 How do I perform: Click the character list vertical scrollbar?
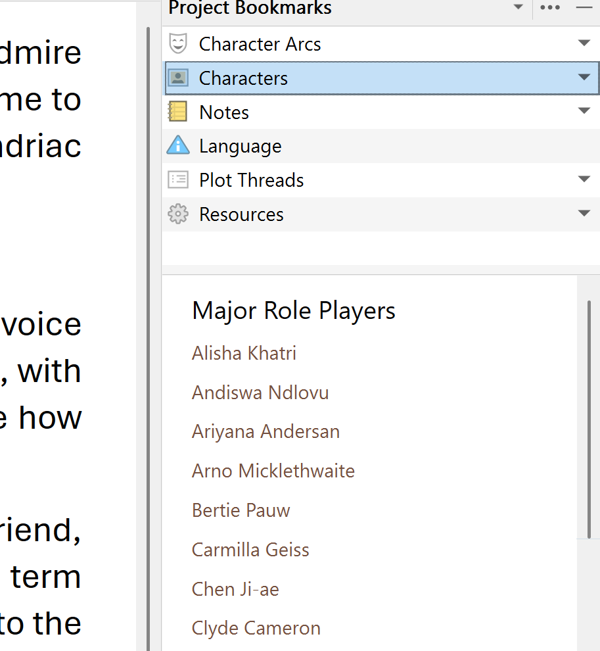tap(589, 420)
